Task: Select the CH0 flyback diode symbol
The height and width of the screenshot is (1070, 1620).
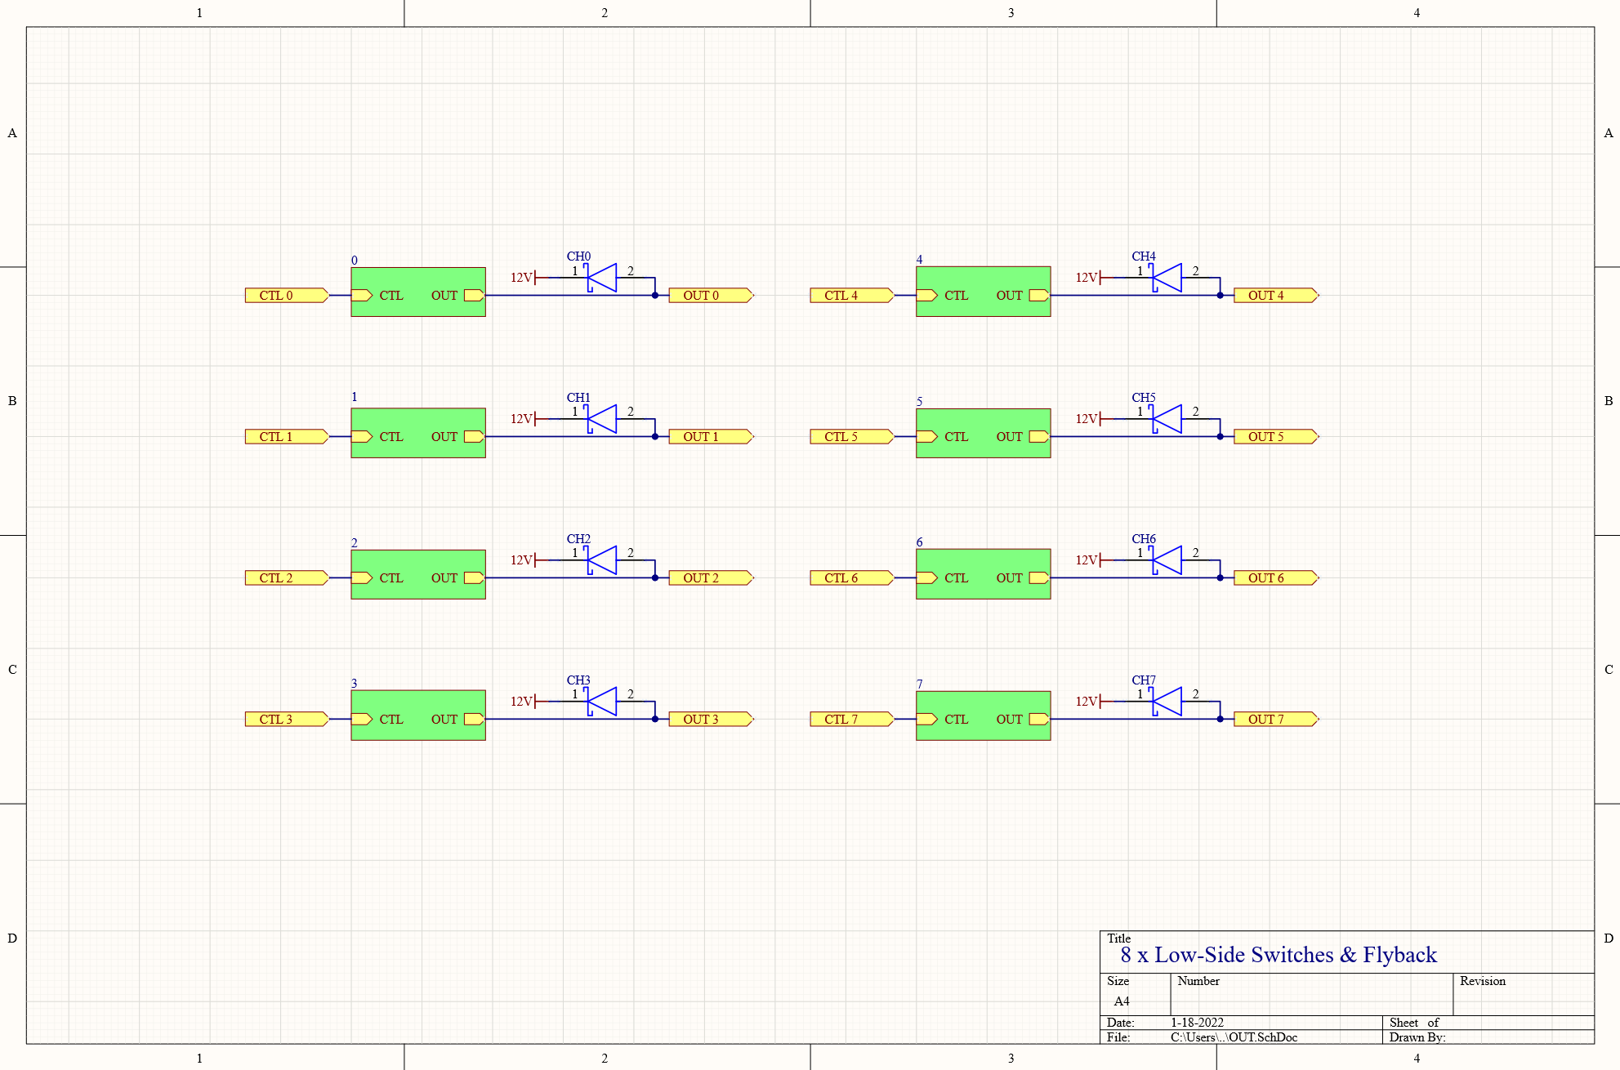Action: click(x=600, y=279)
